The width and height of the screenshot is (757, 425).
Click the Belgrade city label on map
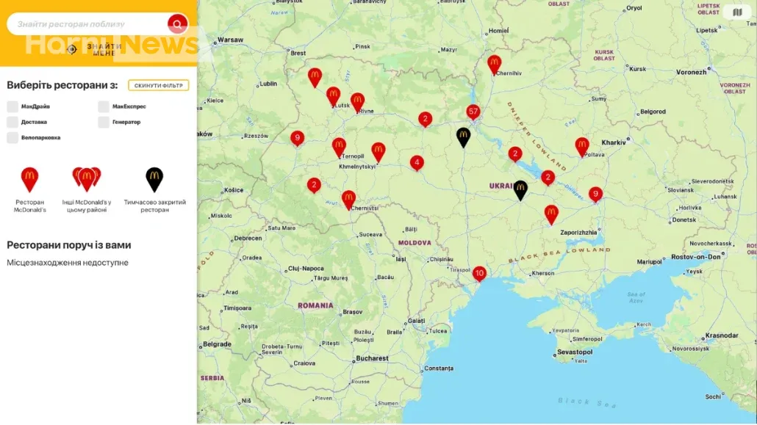click(217, 344)
